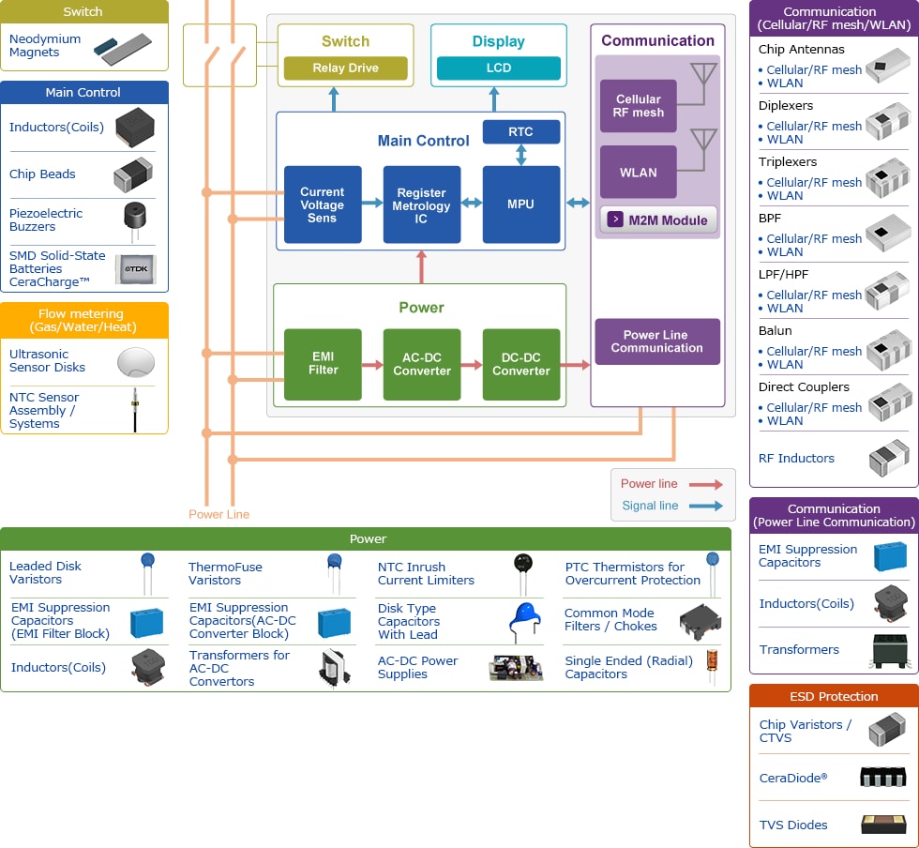
Task: Click the Common Mode Filters image
Action: (700, 620)
